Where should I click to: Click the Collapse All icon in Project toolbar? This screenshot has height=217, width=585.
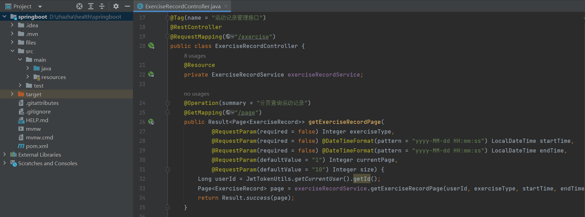click(102, 6)
